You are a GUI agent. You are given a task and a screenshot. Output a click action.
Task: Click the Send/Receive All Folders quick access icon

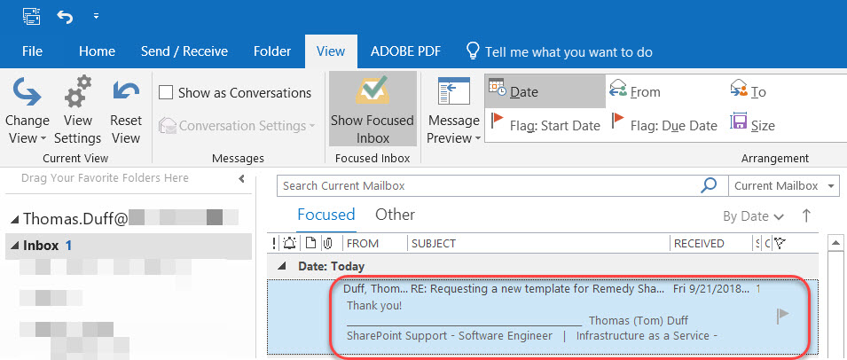[32, 17]
